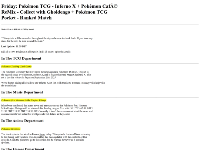
Task: Click the In The Games Department heading
Action: tap(23, 149)
